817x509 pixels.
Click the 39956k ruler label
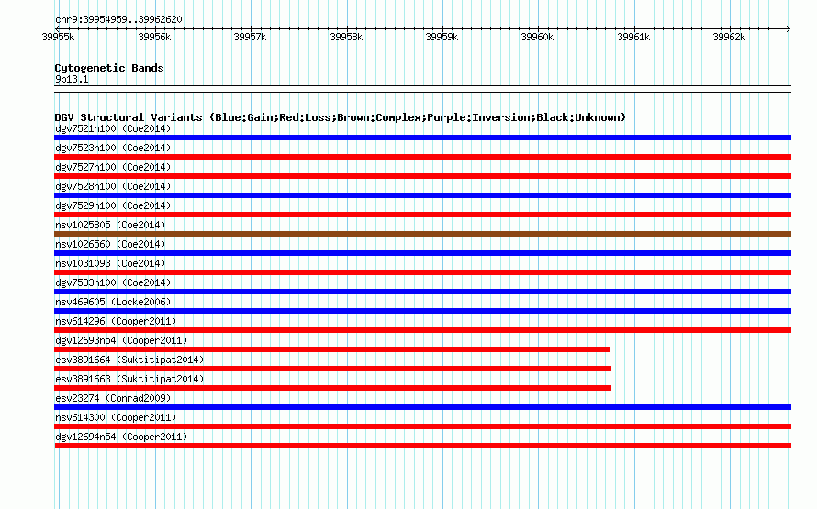tap(154, 37)
